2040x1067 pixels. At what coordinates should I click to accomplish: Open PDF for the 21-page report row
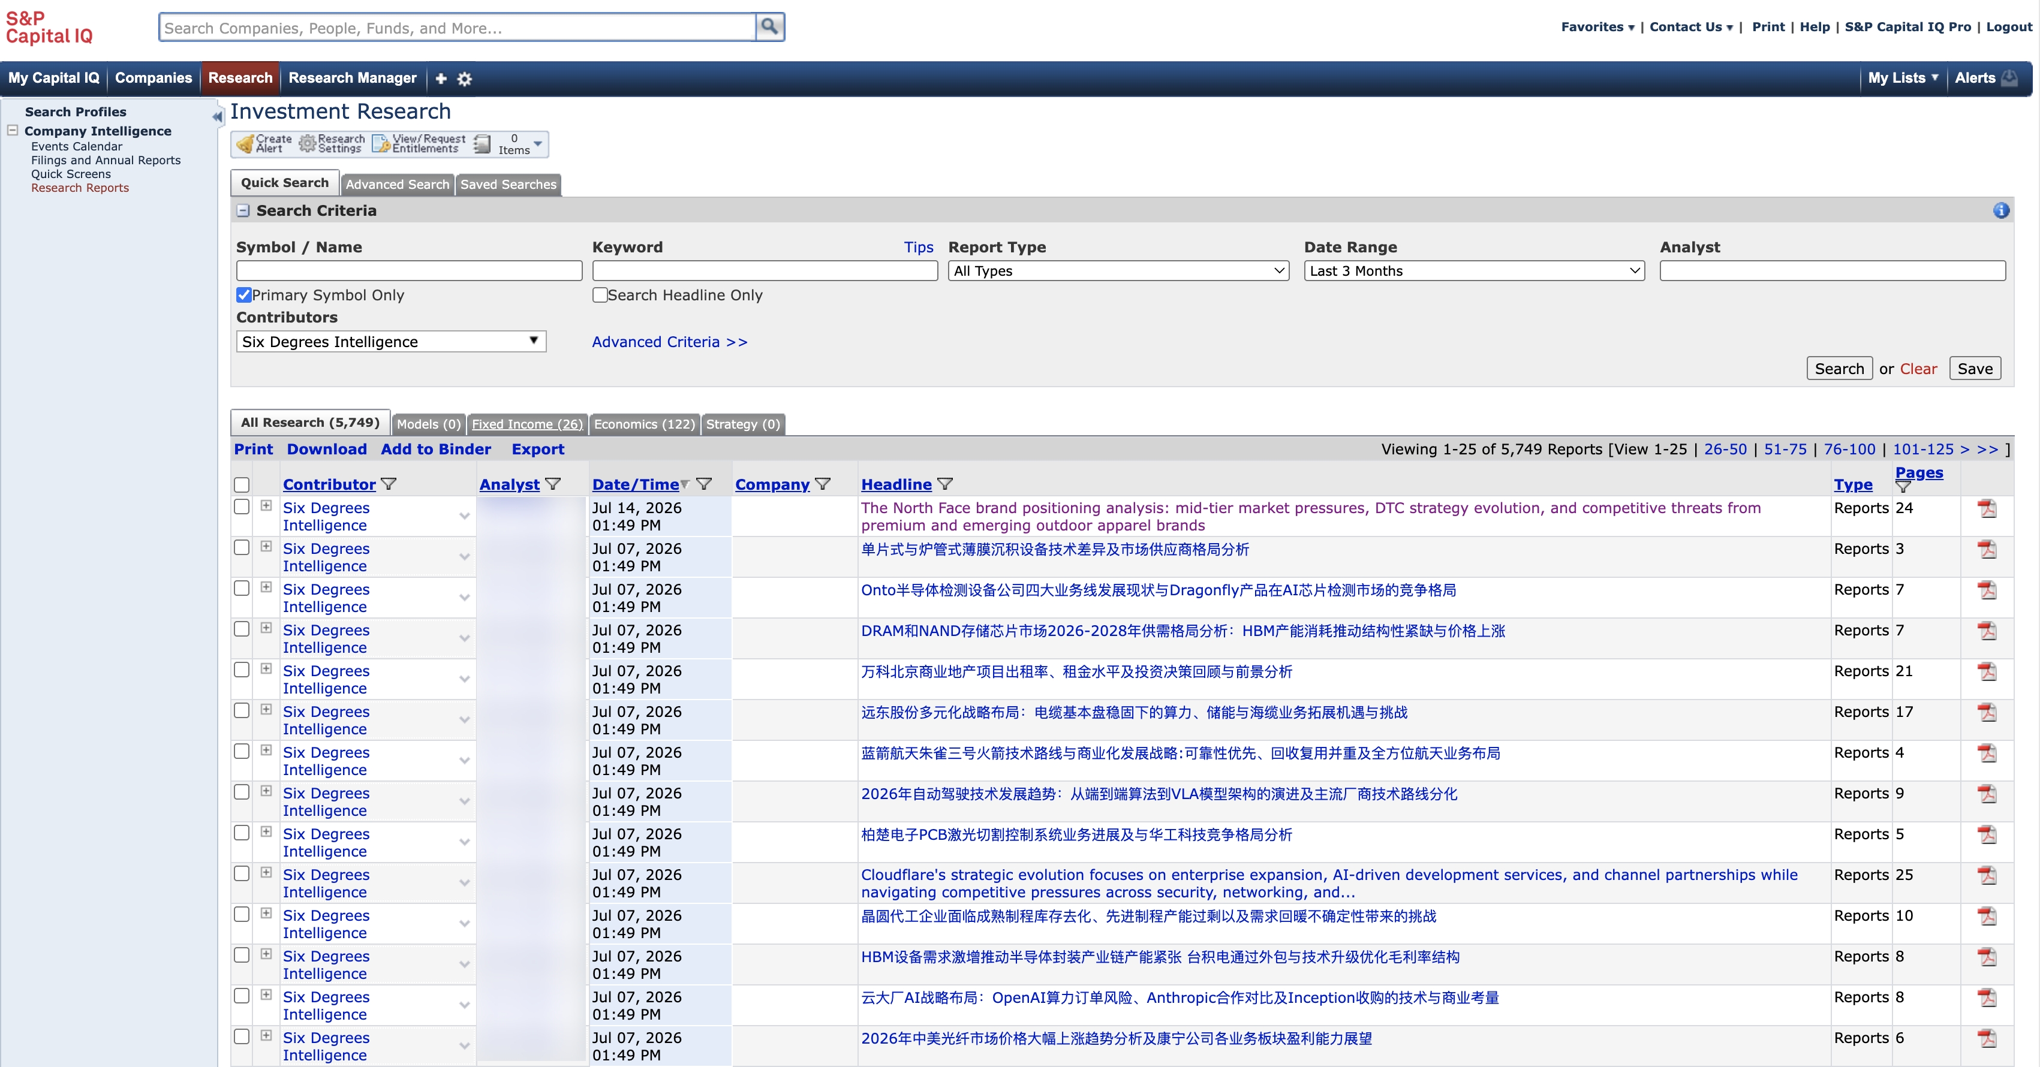[x=1987, y=672]
